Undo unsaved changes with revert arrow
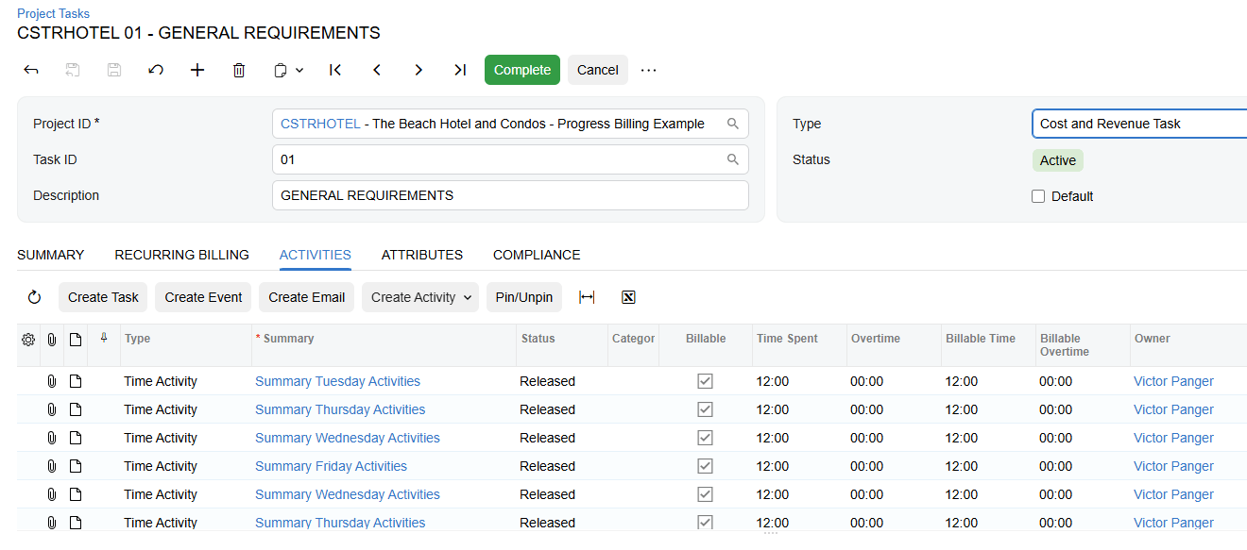This screenshot has width=1247, height=550. pyautogui.click(x=156, y=69)
